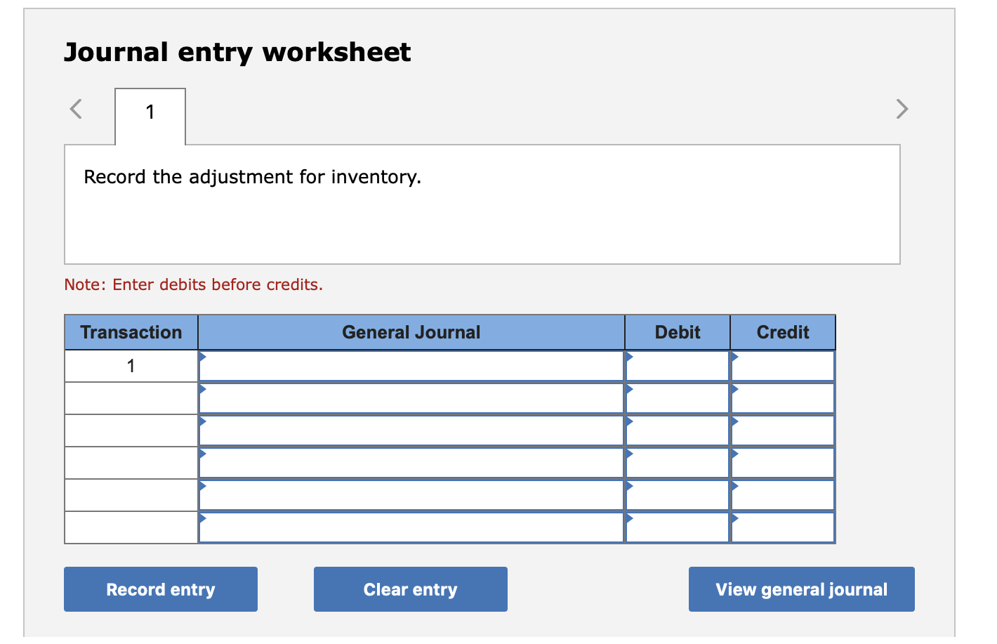Click the Credit field on the first row

tap(782, 365)
